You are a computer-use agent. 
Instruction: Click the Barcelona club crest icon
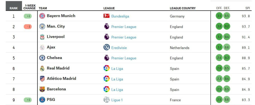[42, 89]
